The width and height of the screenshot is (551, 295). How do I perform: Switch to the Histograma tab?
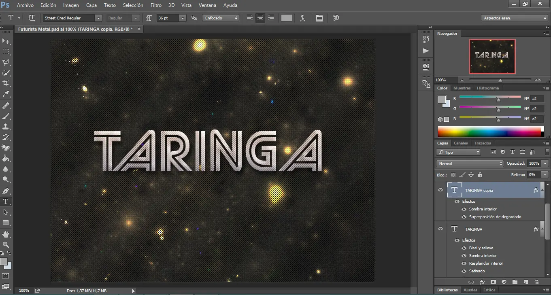(x=488, y=88)
